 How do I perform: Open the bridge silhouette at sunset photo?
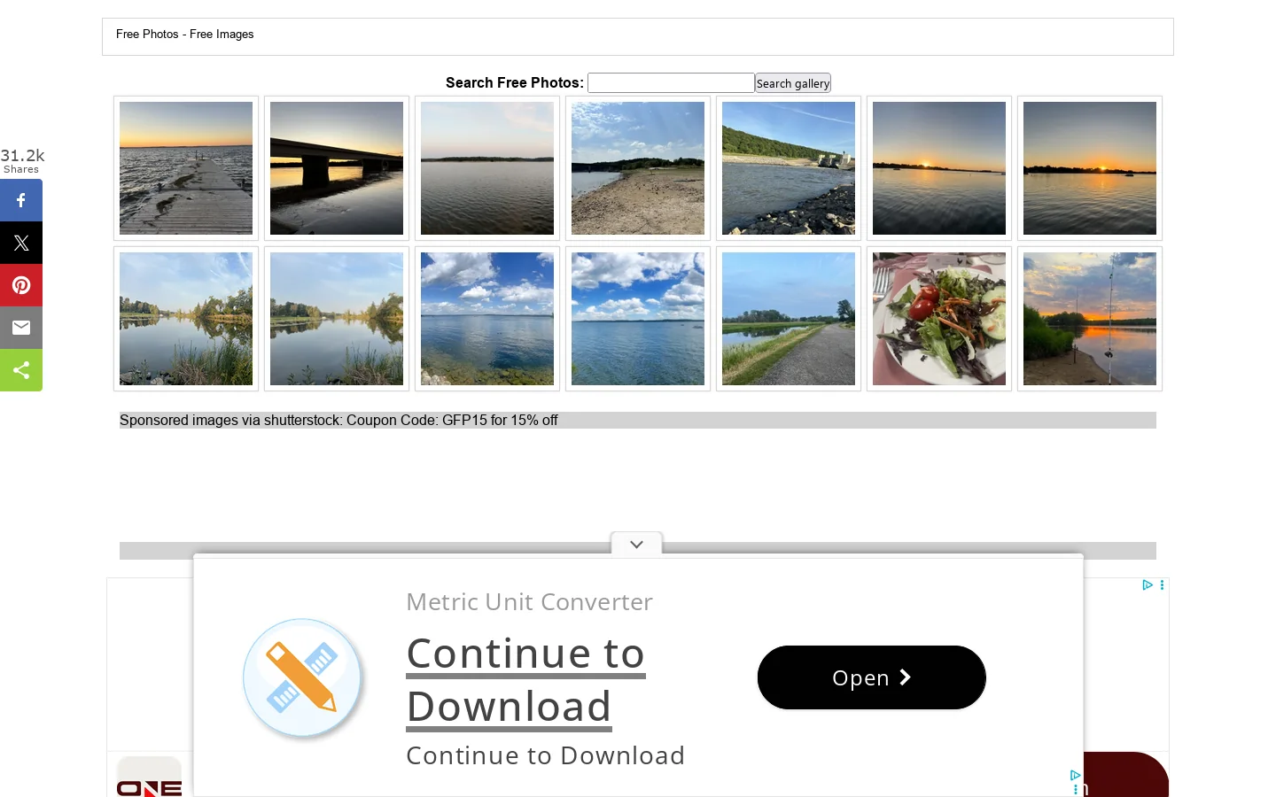pyautogui.click(x=337, y=168)
